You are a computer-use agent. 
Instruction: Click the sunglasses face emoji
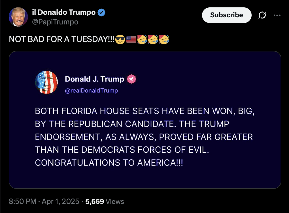tap(120, 40)
